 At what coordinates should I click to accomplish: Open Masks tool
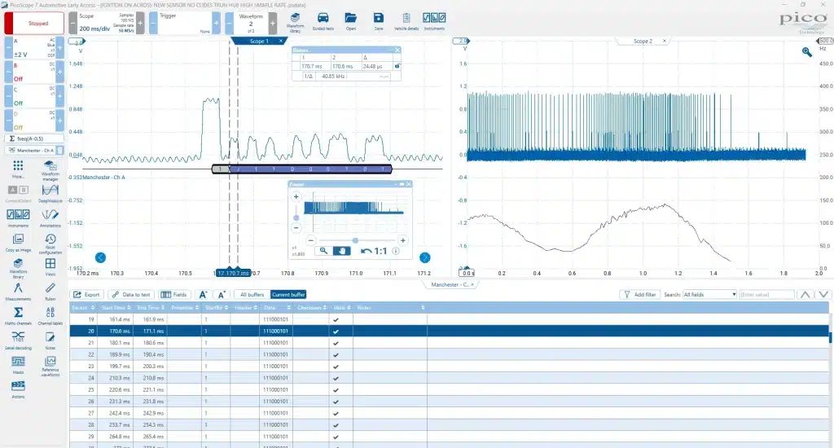[x=18, y=365]
